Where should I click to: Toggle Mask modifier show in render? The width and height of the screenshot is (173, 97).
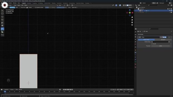[165, 37]
